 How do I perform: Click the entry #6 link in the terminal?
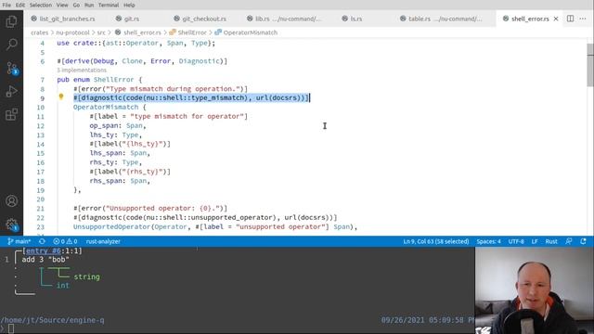[x=44, y=250]
